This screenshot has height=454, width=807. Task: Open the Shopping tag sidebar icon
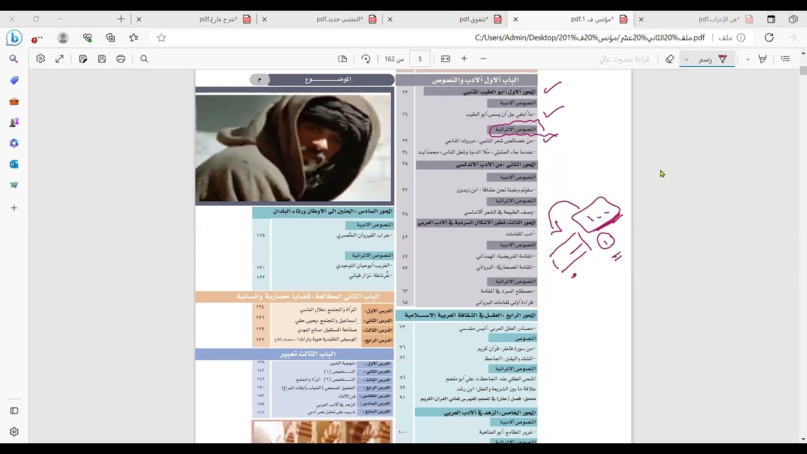tap(14, 80)
